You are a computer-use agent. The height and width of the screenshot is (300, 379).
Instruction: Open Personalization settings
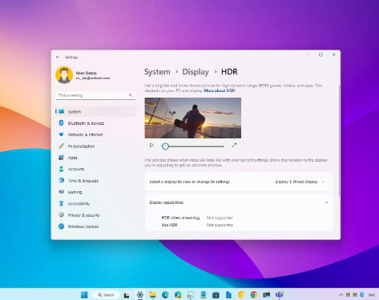pyautogui.click(x=95, y=146)
